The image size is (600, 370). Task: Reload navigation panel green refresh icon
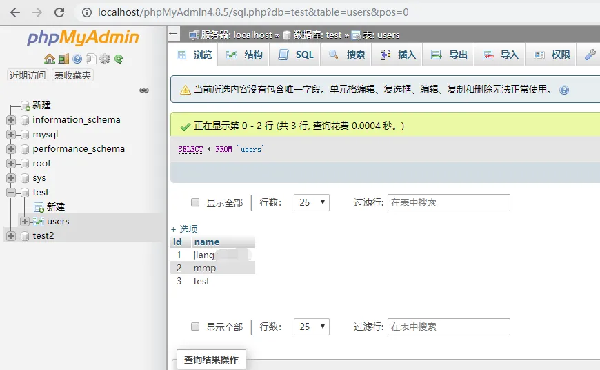pyautogui.click(x=119, y=59)
